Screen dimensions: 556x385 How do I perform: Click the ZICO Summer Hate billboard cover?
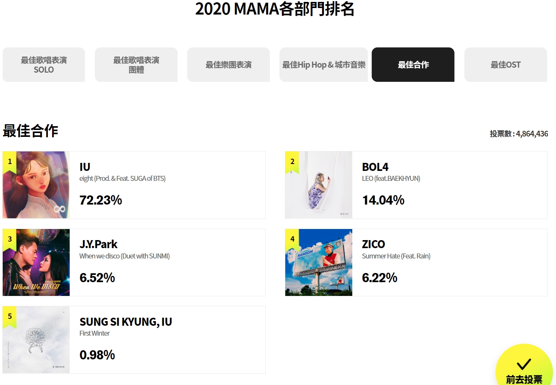click(319, 262)
